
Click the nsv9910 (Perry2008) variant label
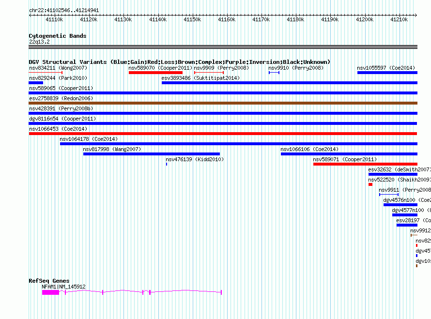(296, 68)
